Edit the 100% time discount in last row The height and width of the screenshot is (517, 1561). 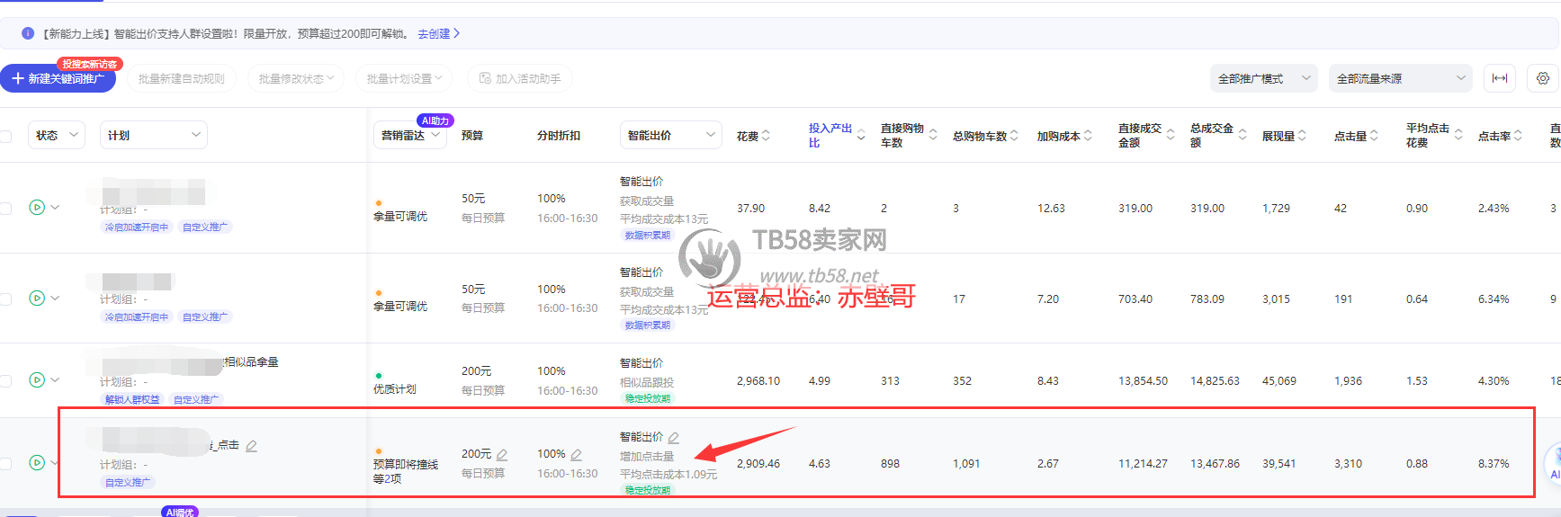[x=576, y=455]
